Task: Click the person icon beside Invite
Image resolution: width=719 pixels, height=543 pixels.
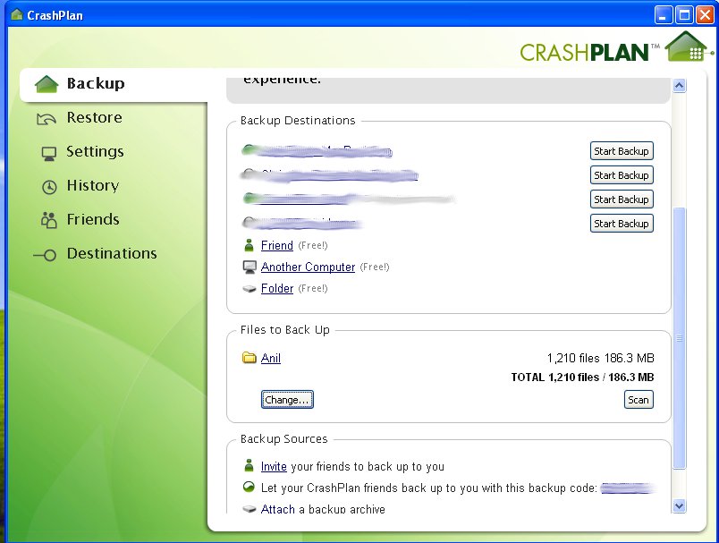Action: click(249, 465)
